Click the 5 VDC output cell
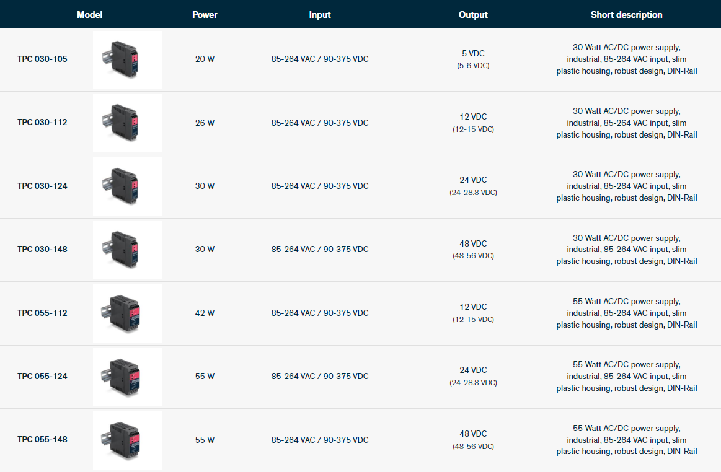The image size is (721, 472). click(473, 53)
